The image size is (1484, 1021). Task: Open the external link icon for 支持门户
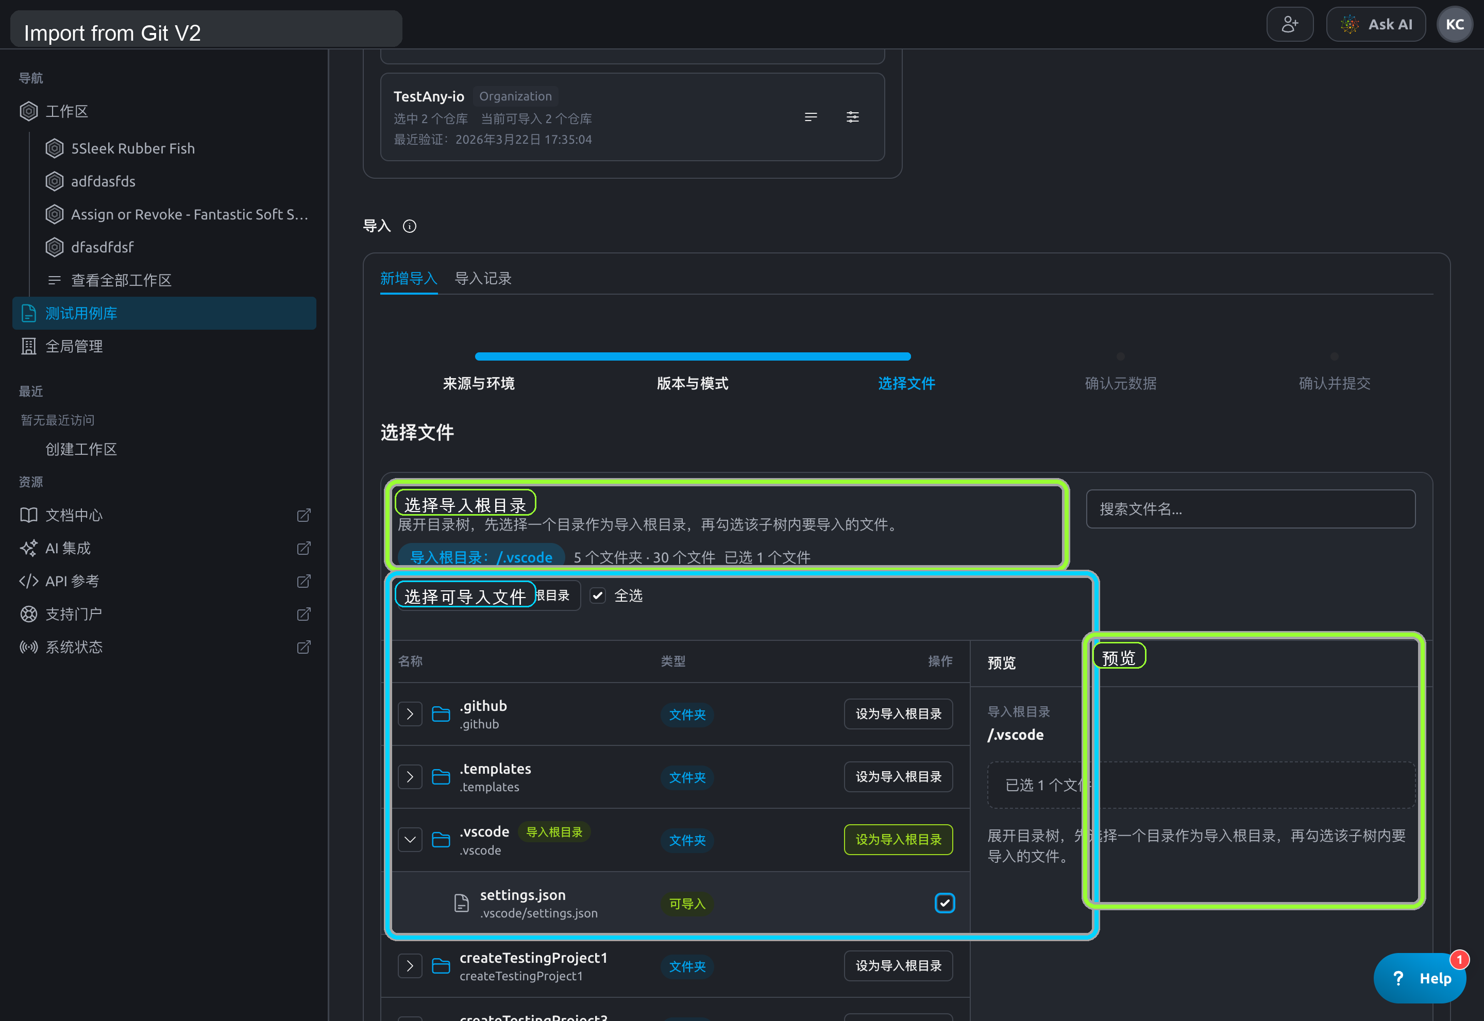tap(304, 614)
